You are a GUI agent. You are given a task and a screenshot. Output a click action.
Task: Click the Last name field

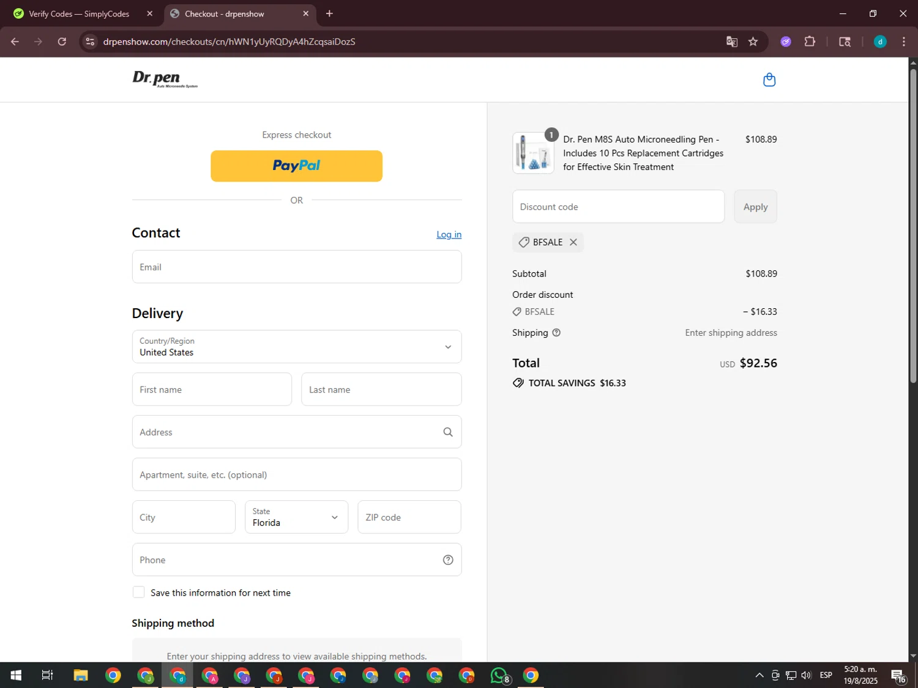click(381, 390)
